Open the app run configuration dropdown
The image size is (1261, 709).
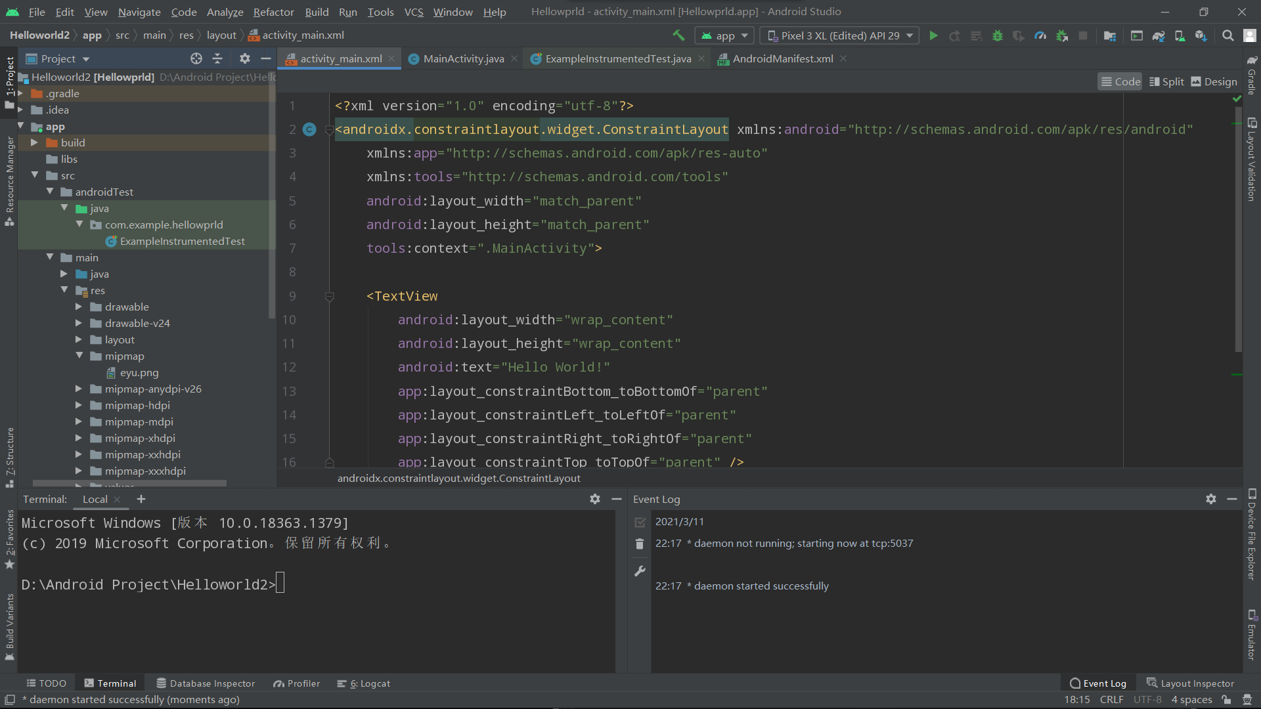point(725,35)
